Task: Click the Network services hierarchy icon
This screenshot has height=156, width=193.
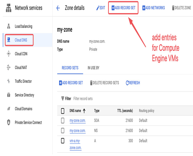Action: (x=8, y=8)
